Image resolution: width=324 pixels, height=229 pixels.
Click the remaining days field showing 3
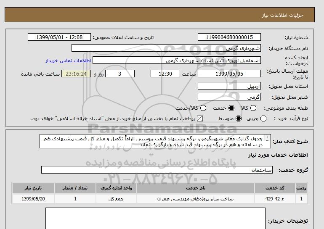tap(120, 74)
